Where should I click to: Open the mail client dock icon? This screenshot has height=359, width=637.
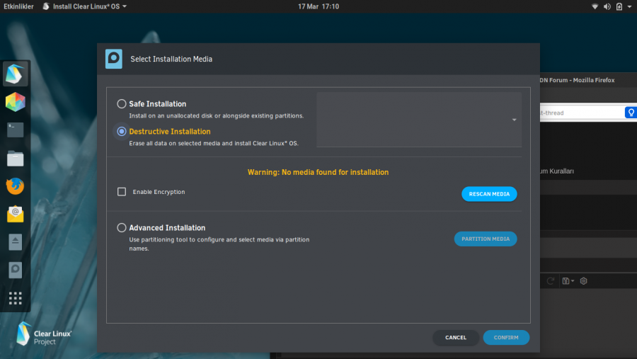16,213
